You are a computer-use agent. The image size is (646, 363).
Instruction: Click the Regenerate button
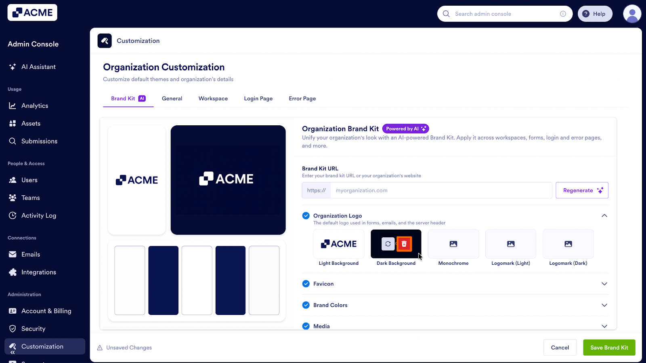[582, 190]
